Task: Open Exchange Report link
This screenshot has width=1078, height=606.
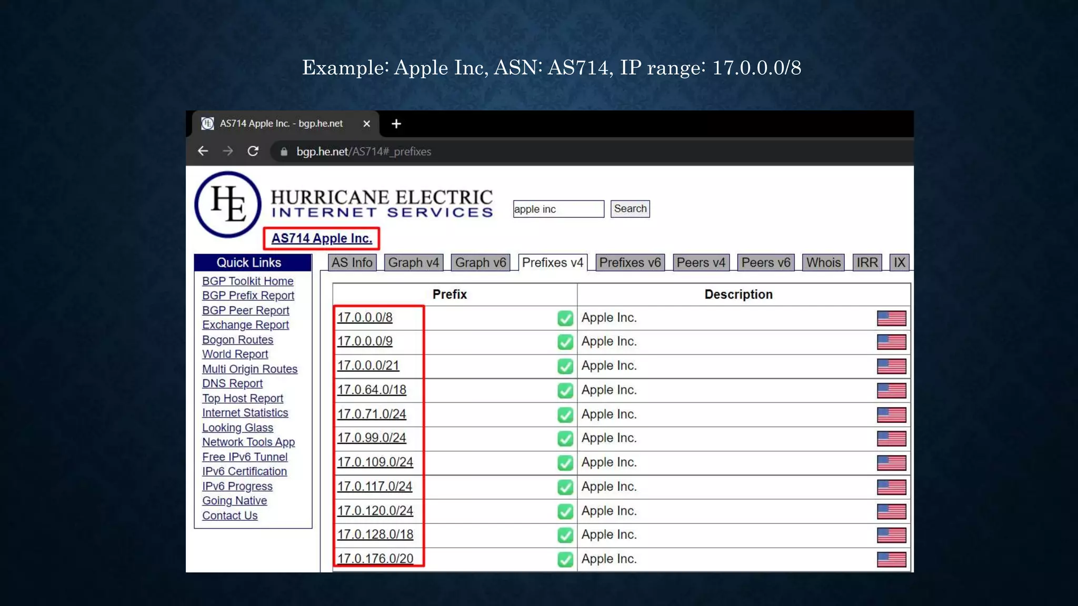Action: coord(246,325)
